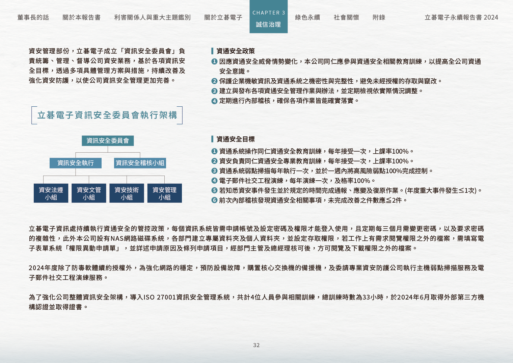The width and height of the screenshot is (513, 363).
Task: Click the paragraph mentioning ISO 27001
Action: click(256, 302)
